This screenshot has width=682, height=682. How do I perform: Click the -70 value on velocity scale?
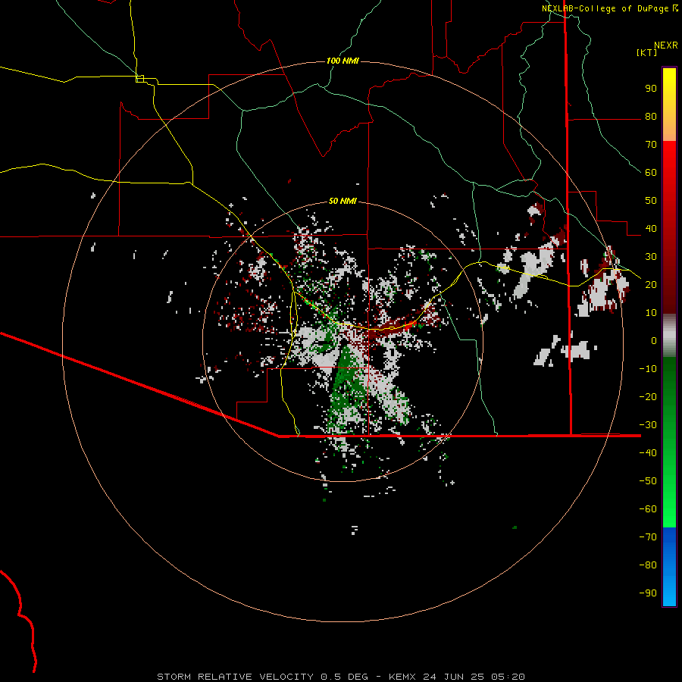pyautogui.click(x=648, y=537)
